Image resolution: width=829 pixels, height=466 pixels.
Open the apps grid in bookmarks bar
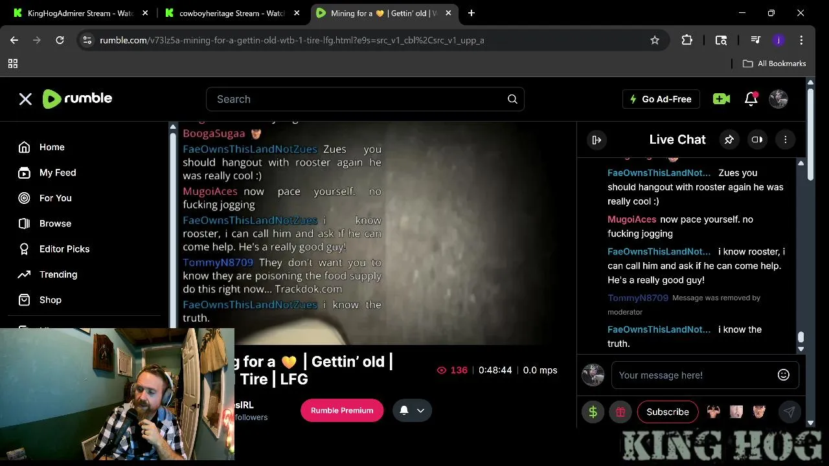coord(13,63)
